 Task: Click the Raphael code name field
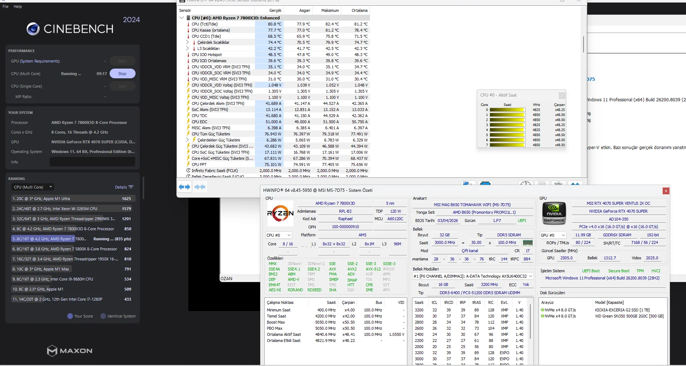pyautogui.click(x=345, y=219)
